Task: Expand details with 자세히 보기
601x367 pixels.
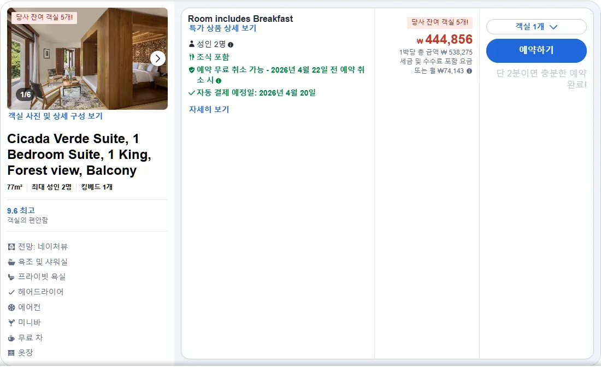Action: pyautogui.click(x=209, y=110)
